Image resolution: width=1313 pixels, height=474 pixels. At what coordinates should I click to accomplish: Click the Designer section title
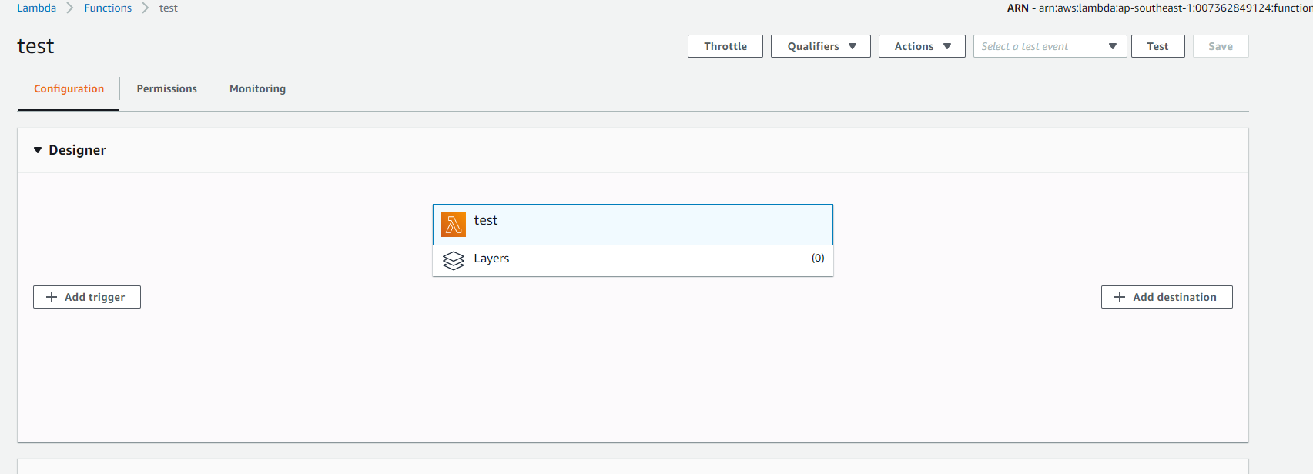[78, 150]
